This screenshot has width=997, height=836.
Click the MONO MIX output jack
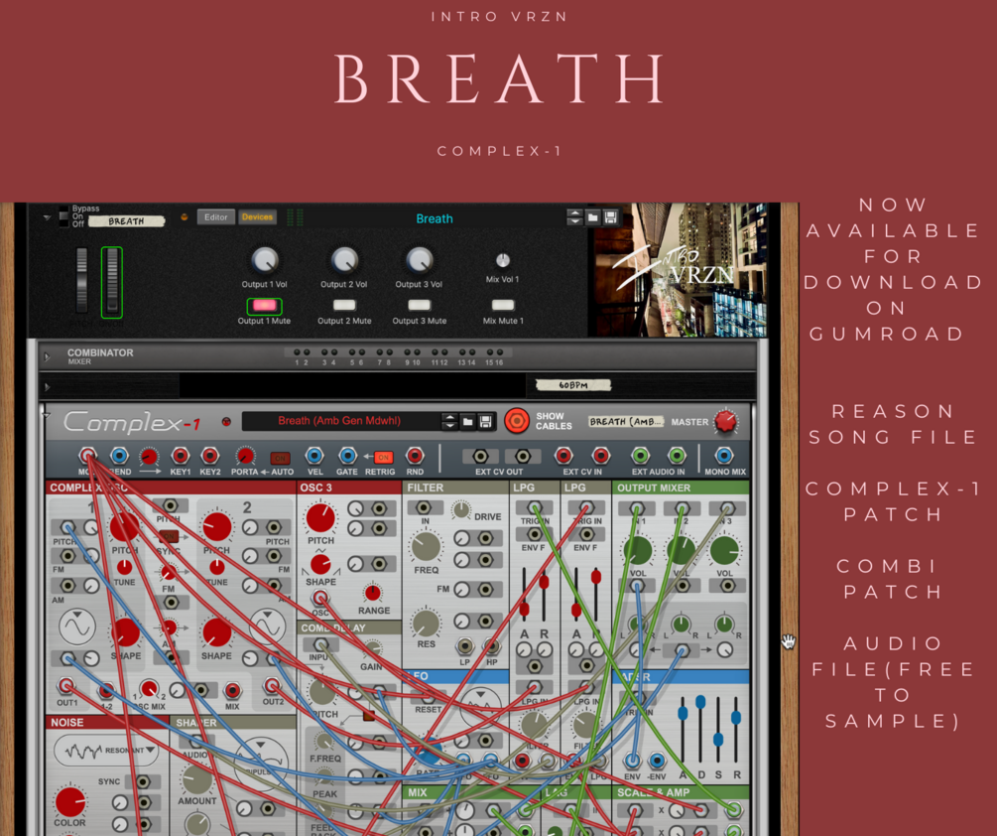723,456
